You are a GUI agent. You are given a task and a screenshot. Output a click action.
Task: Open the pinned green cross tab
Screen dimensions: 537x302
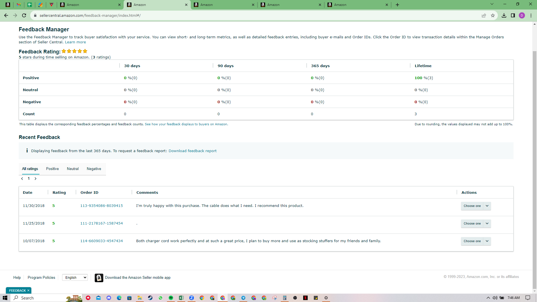click(x=30, y=5)
